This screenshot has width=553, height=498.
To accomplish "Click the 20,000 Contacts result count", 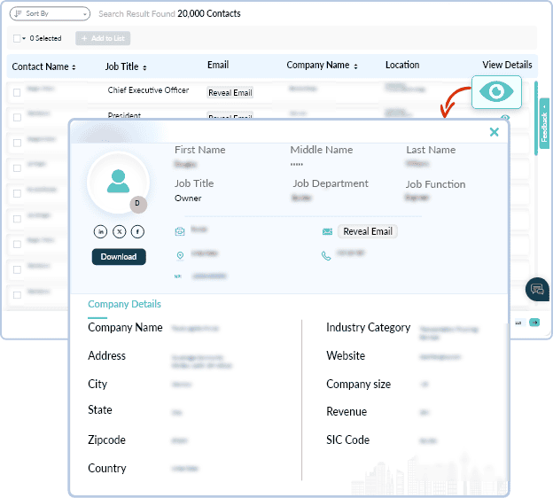I will coord(209,14).
